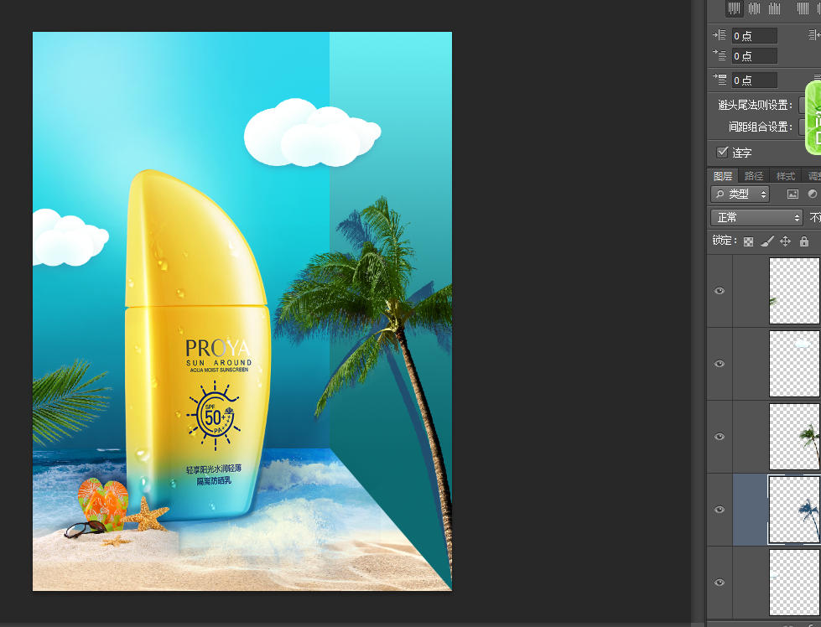Click the 避头尾法则设置 label
Viewport: 821px width, 627px height.
click(756, 105)
